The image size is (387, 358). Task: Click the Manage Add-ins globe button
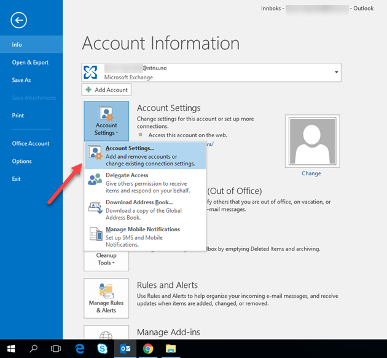(106, 333)
